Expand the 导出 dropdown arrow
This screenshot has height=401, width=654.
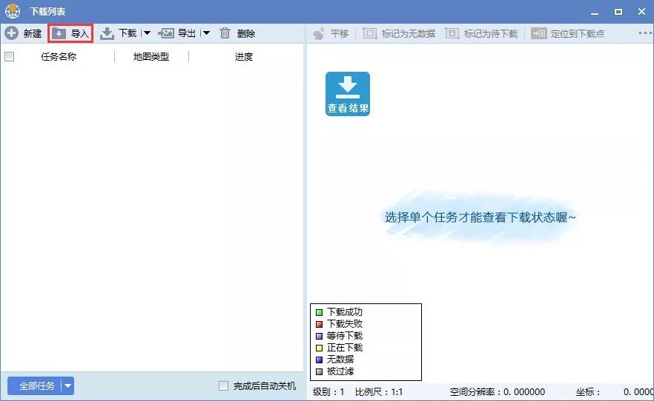pyautogui.click(x=206, y=33)
